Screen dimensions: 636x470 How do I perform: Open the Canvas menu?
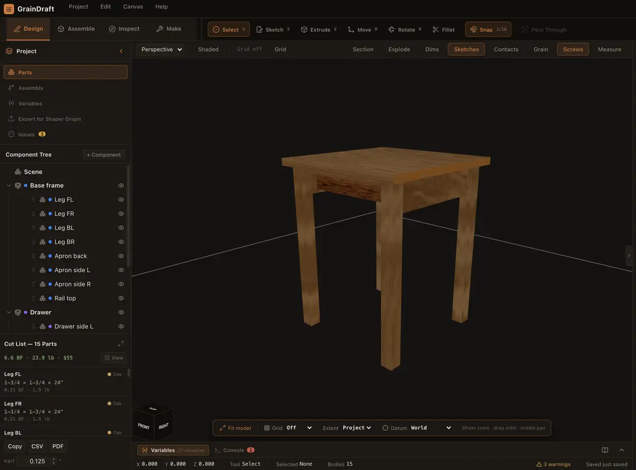(x=133, y=6)
